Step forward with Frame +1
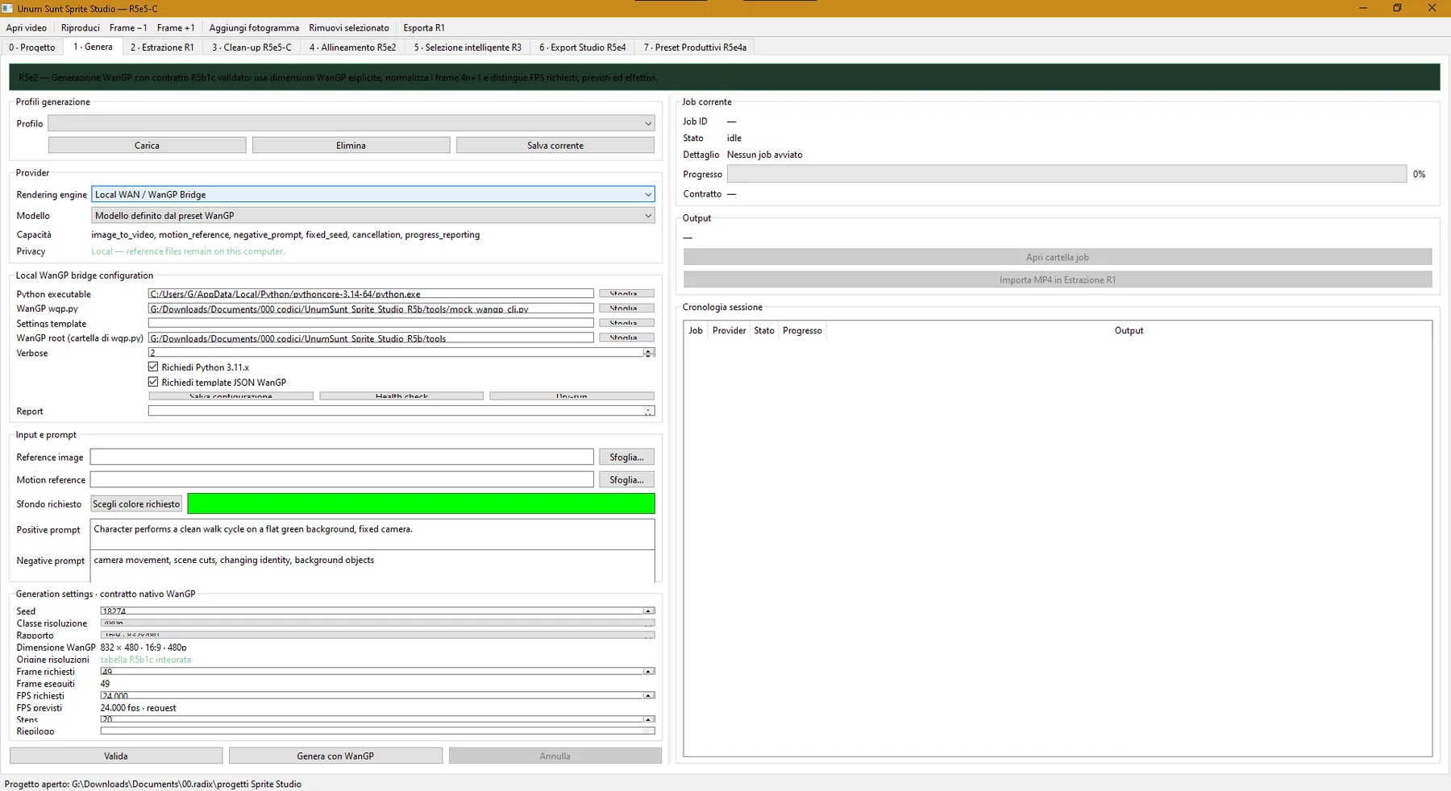This screenshot has width=1451, height=791. pyautogui.click(x=176, y=27)
